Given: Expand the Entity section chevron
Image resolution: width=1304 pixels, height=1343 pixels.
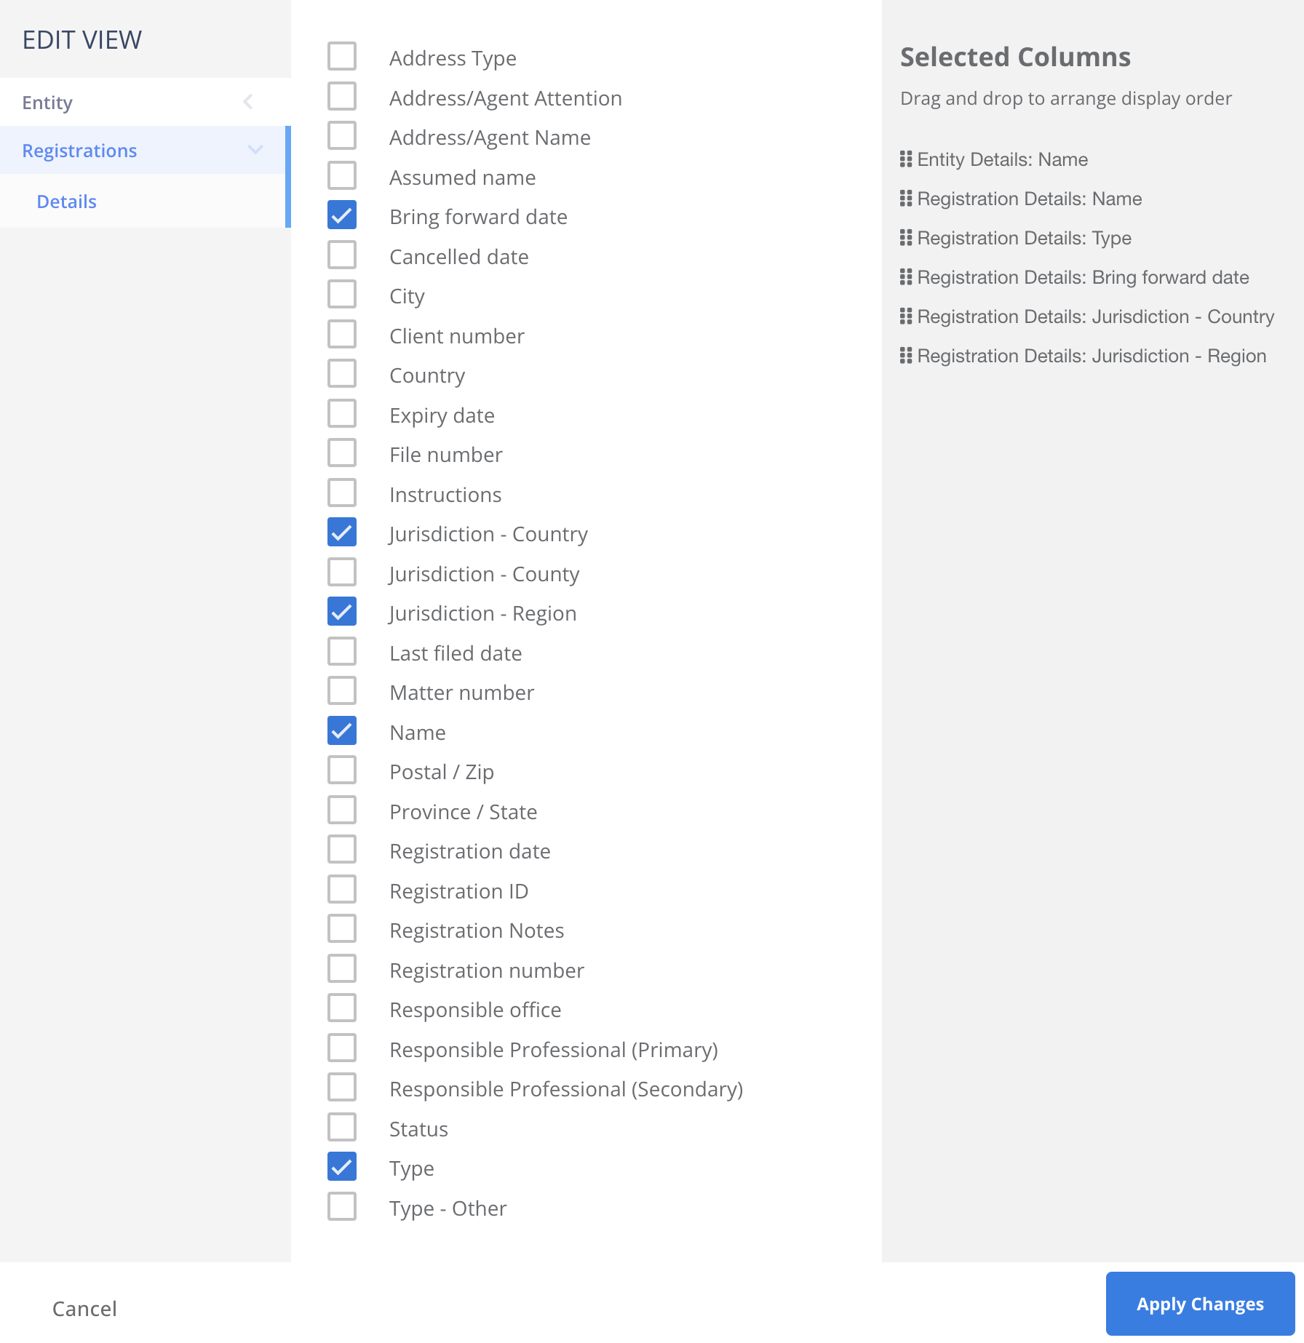Looking at the screenshot, I should coord(248,102).
